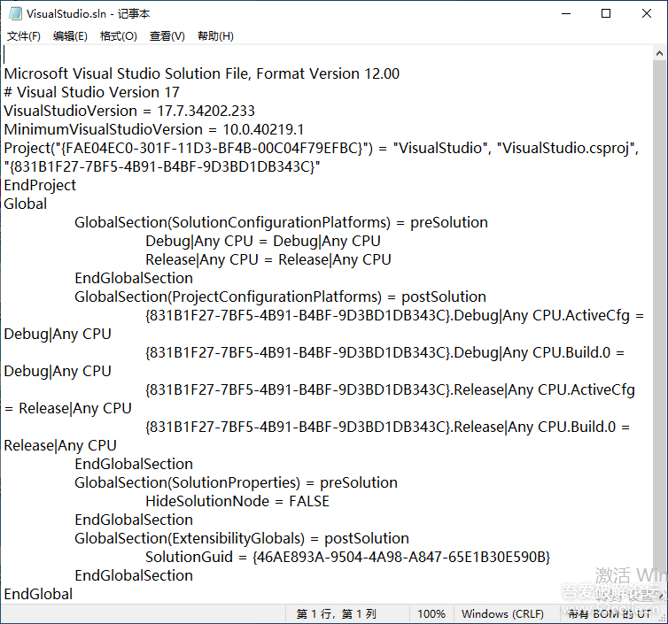The image size is (668, 624).
Task: Click the '# Visual Studio Version 17' line
Action: point(91,92)
